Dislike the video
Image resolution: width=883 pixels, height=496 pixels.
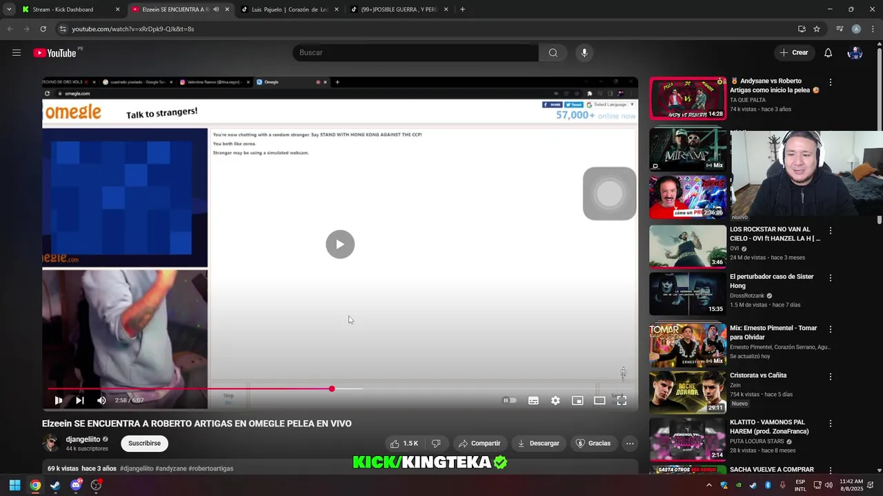click(436, 444)
